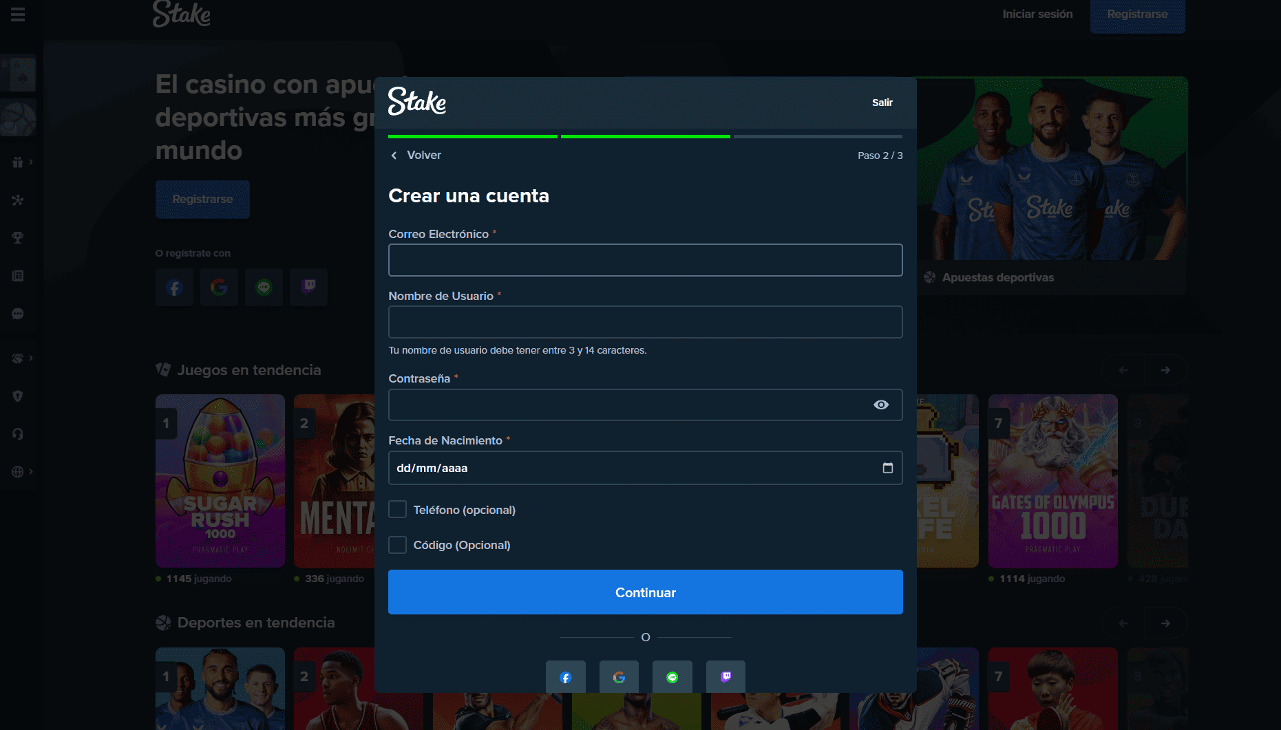This screenshot has height=730, width=1281.
Task: Expand the gift sidebar chevron
Action: pyautogui.click(x=31, y=162)
